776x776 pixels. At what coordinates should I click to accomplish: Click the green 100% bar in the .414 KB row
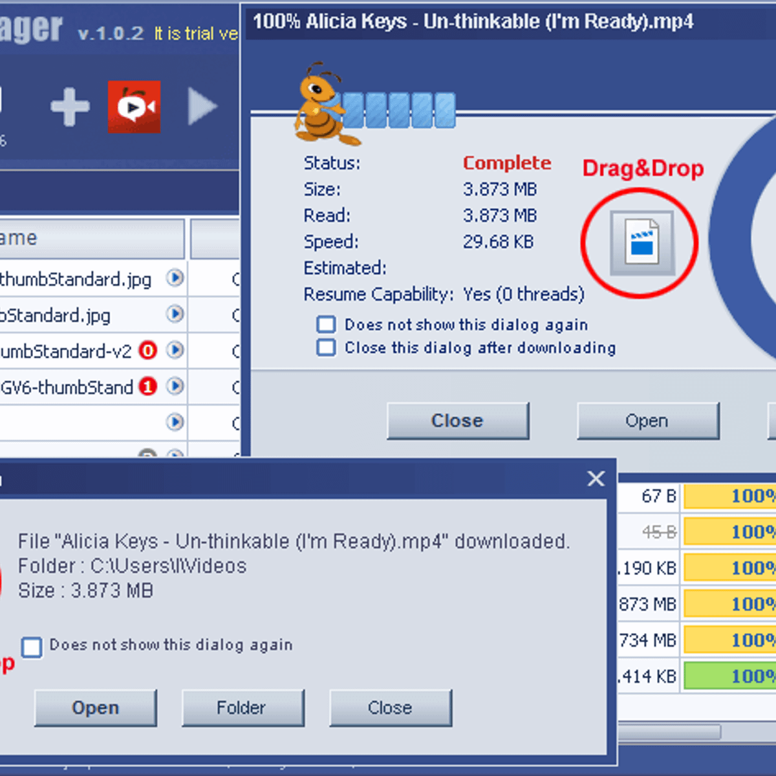click(x=729, y=676)
